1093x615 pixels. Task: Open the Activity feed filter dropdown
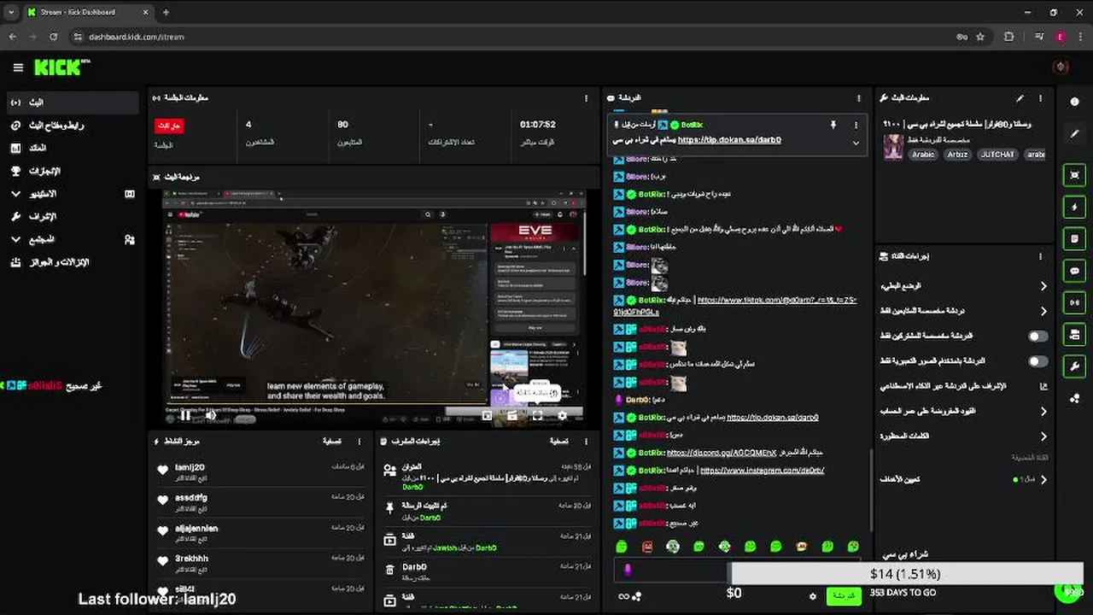click(x=333, y=442)
